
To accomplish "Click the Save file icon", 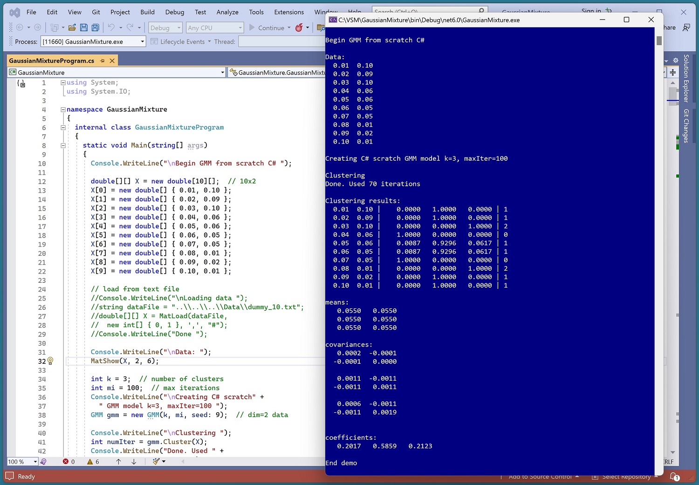I will coord(84,28).
